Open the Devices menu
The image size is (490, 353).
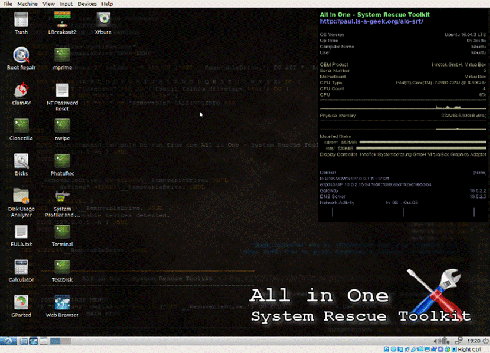tap(87, 4)
